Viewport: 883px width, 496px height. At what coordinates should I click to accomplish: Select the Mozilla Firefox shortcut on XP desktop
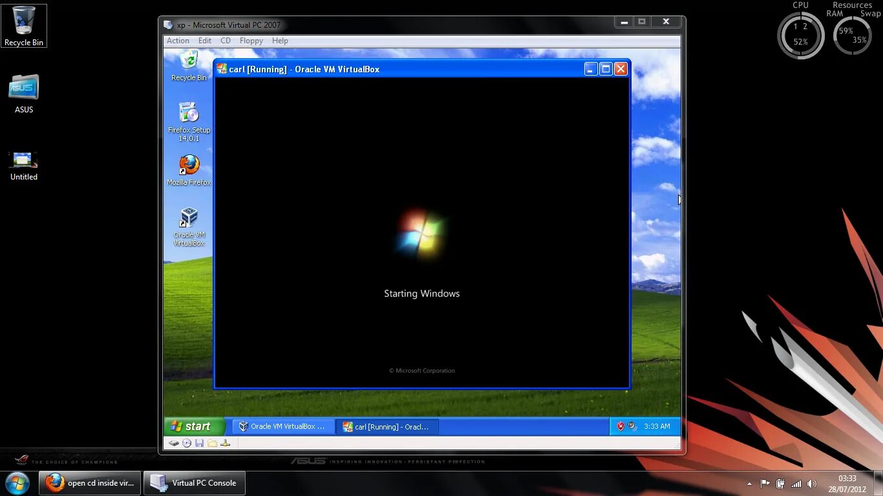pos(189,170)
